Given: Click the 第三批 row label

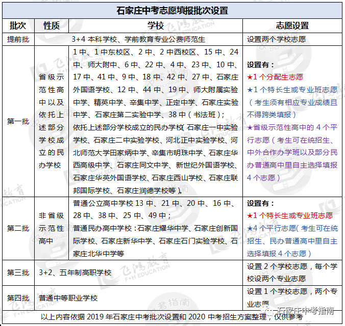Looking at the screenshot, I should [x=18, y=273].
